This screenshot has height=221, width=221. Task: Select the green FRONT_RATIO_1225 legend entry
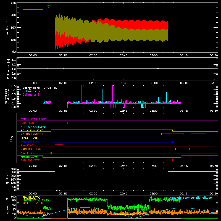point(36,200)
